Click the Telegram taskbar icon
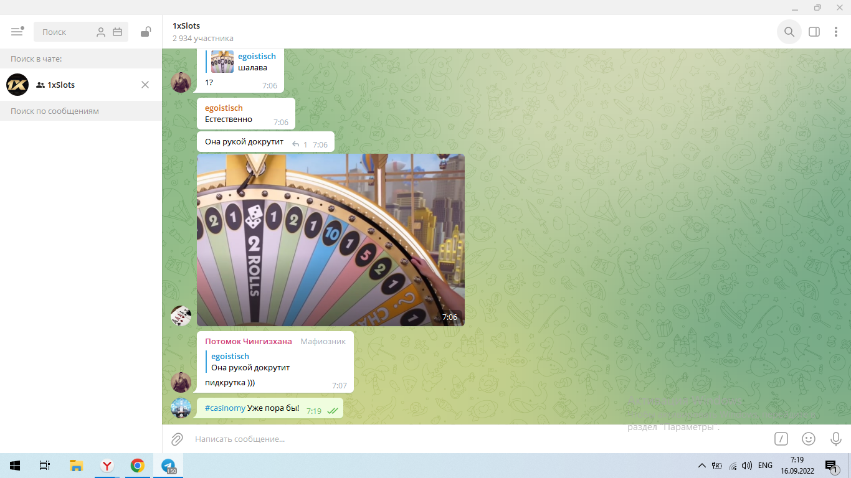Viewport: 851px width, 478px height. click(168, 466)
